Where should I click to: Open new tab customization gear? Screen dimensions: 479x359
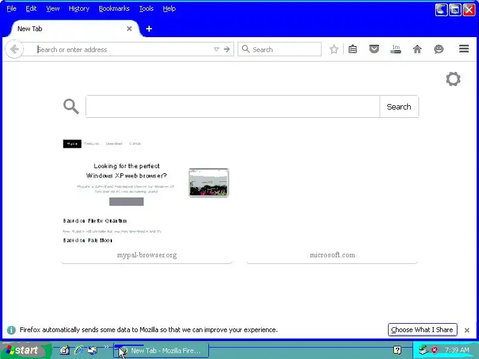click(453, 79)
